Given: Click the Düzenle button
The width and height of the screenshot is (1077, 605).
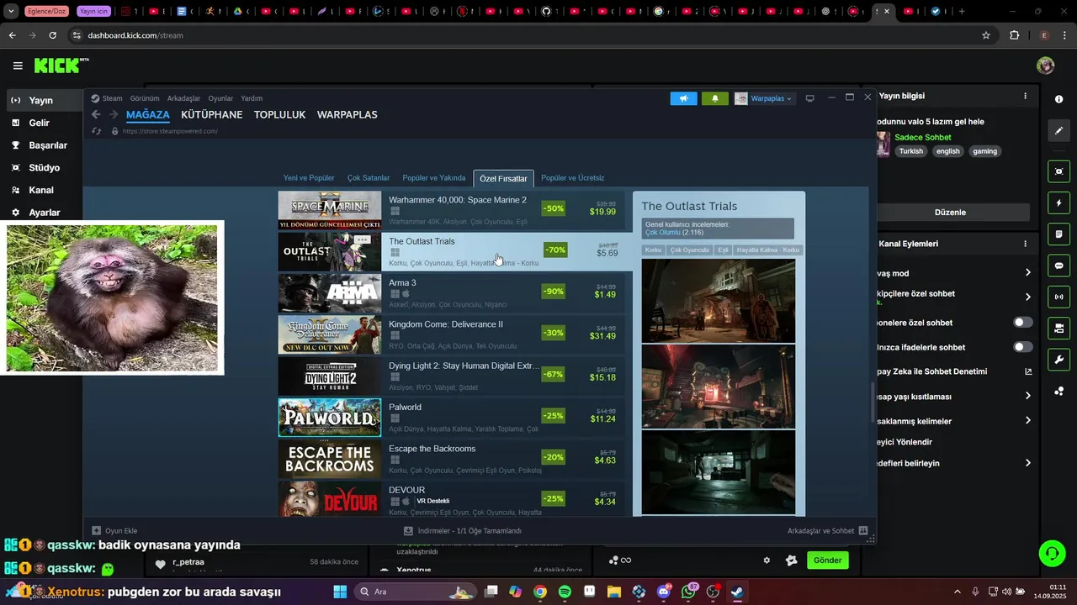Looking at the screenshot, I should [950, 213].
